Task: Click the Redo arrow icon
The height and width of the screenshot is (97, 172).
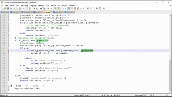Action: click(37, 9)
